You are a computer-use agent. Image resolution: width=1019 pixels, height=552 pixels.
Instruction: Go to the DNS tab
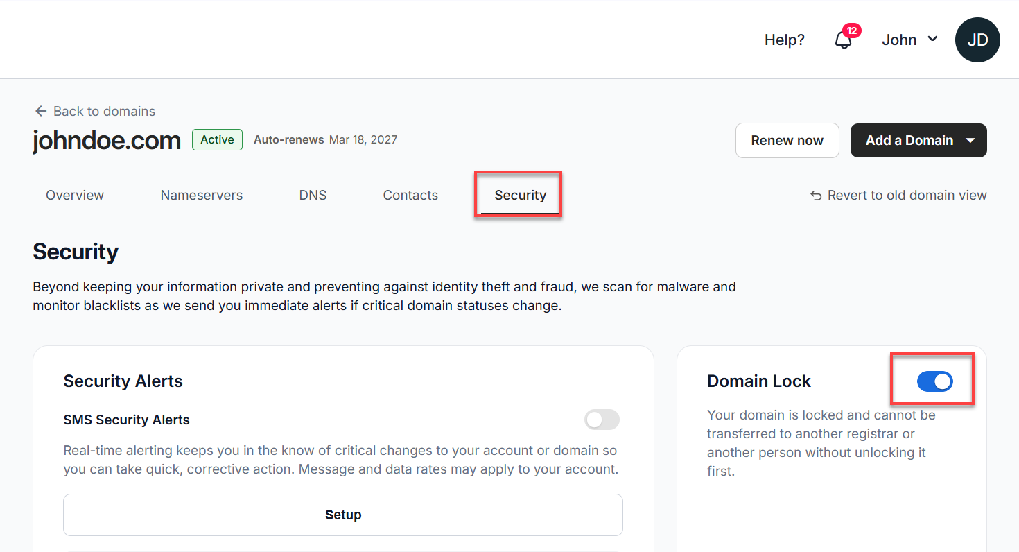tap(313, 196)
